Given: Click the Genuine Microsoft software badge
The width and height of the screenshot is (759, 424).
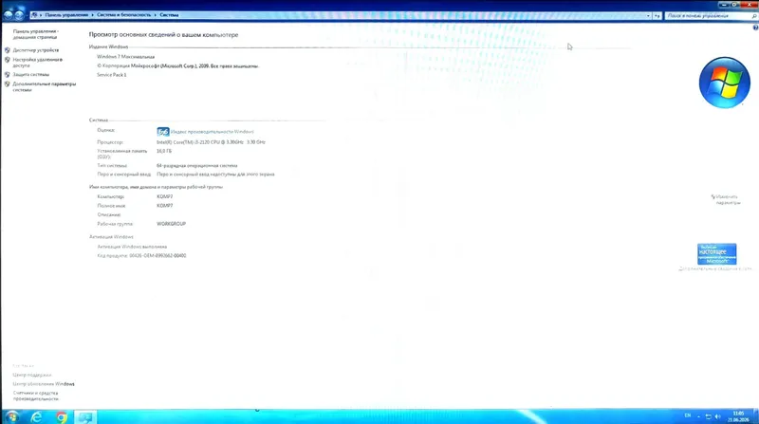Looking at the screenshot, I should [x=717, y=254].
